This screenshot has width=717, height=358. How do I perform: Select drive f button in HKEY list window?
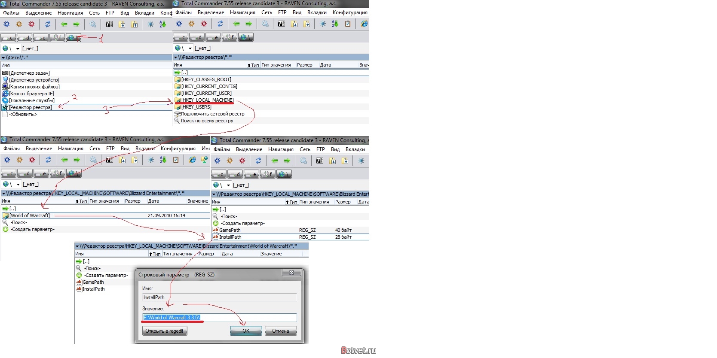(x=230, y=37)
